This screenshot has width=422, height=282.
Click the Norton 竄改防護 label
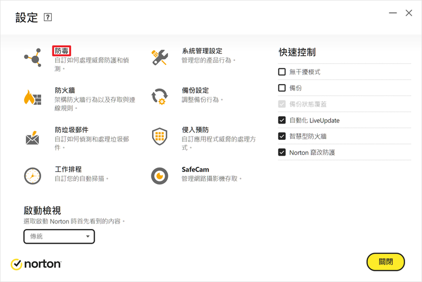coord(312,153)
